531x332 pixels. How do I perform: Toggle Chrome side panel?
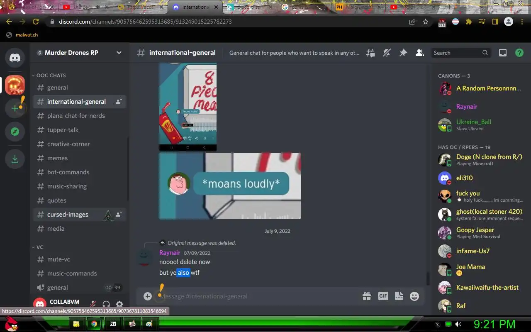click(x=495, y=22)
